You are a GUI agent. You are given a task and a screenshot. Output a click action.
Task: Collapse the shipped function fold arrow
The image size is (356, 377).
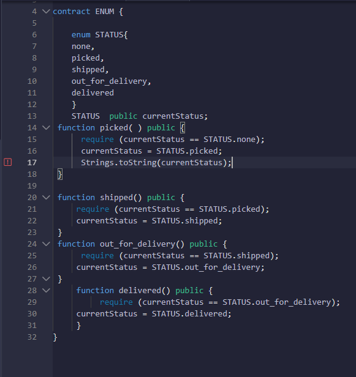tap(46, 198)
